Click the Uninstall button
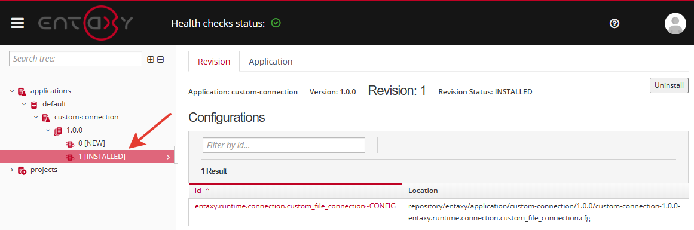Image resolution: width=694 pixels, height=230 pixels. 669,85
